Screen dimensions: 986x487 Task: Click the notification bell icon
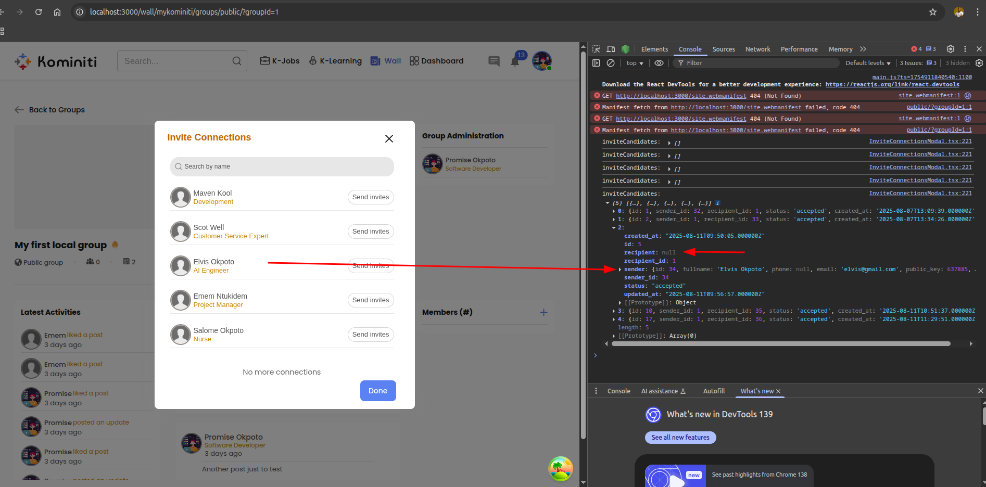point(515,61)
